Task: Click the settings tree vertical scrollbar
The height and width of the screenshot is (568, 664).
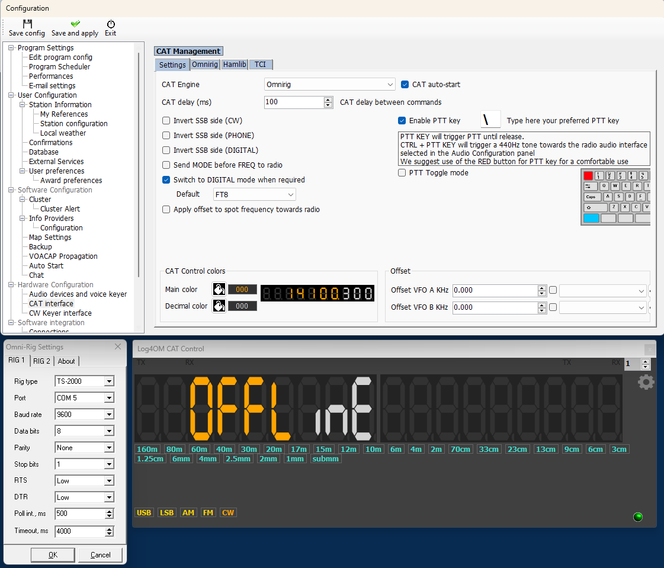Action: [139, 165]
